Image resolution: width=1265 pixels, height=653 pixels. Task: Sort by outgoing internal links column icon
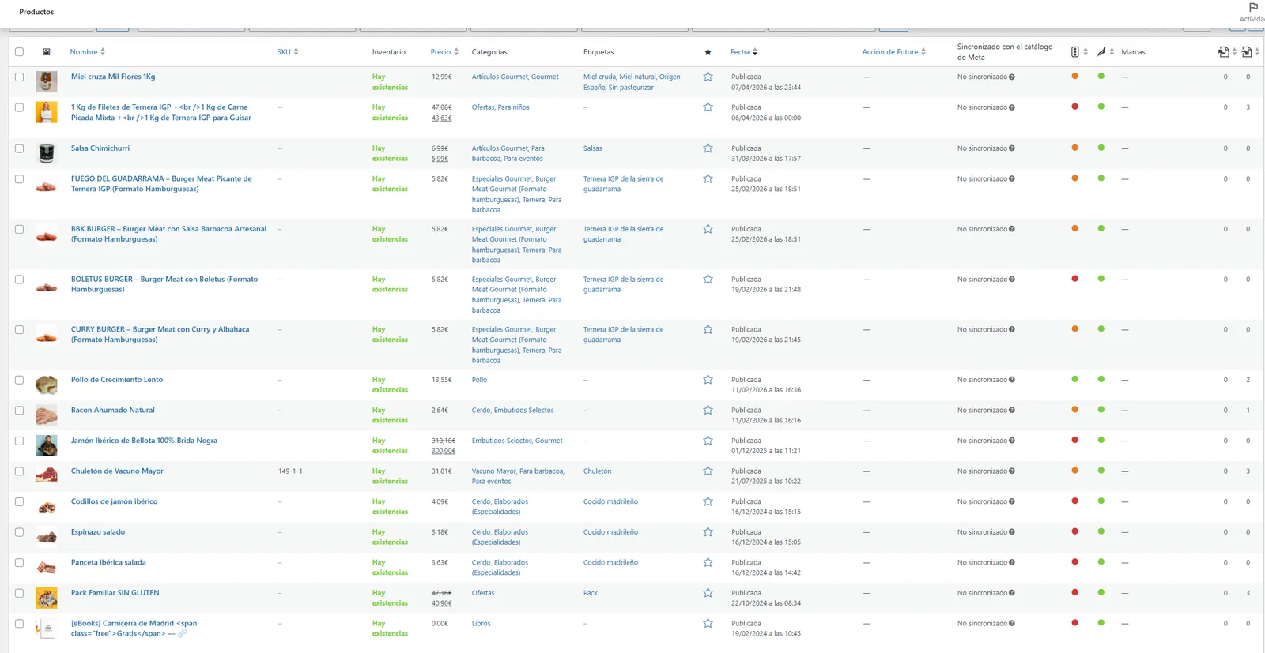(1224, 52)
